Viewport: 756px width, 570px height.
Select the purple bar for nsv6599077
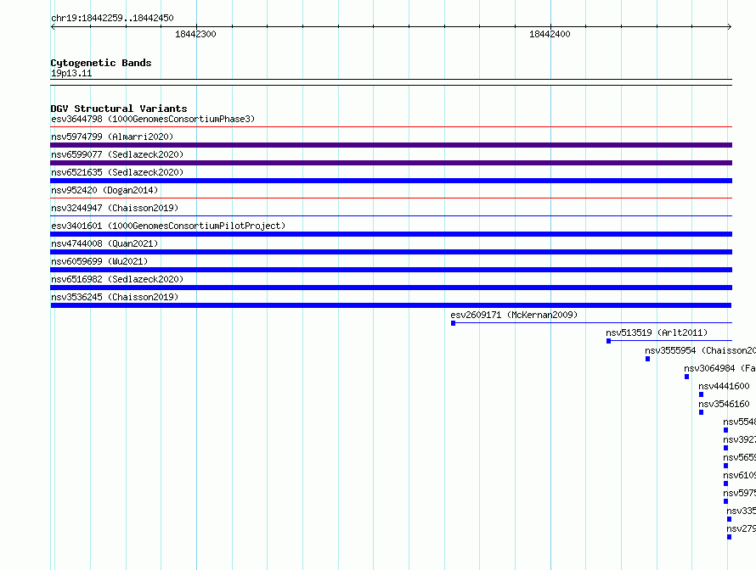pyautogui.click(x=391, y=163)
